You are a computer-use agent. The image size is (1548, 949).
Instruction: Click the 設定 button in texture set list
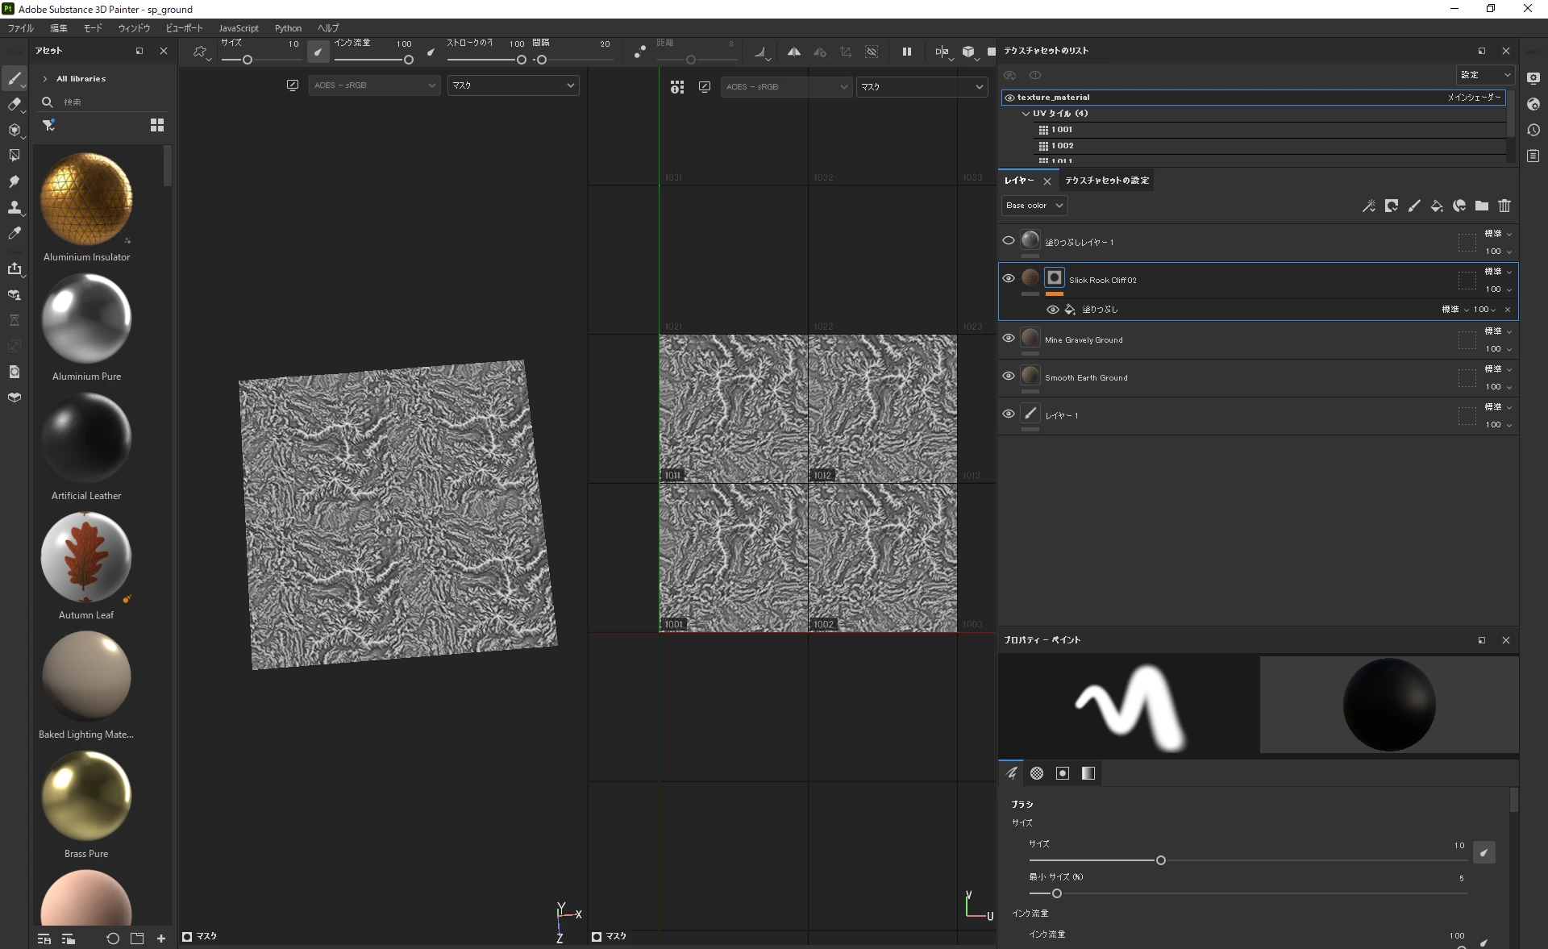(x=1484, y=75)
